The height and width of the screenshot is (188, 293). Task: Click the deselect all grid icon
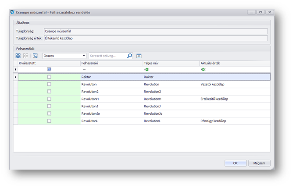click(26, 56)
